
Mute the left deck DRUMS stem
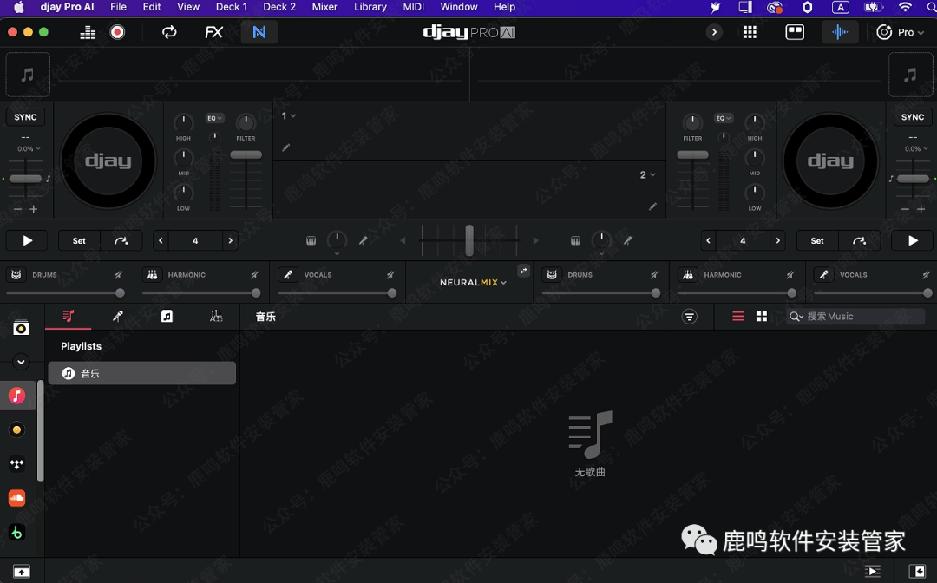[x=119, y=275]
